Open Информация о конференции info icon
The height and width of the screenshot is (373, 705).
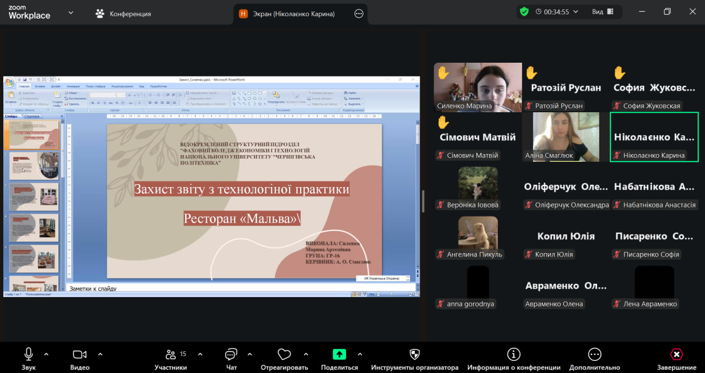tap(513, 354)
